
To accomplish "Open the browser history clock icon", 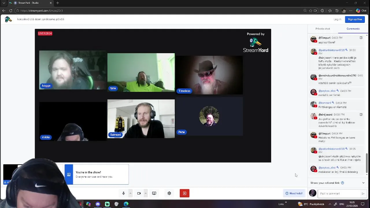I will [337, 11].
